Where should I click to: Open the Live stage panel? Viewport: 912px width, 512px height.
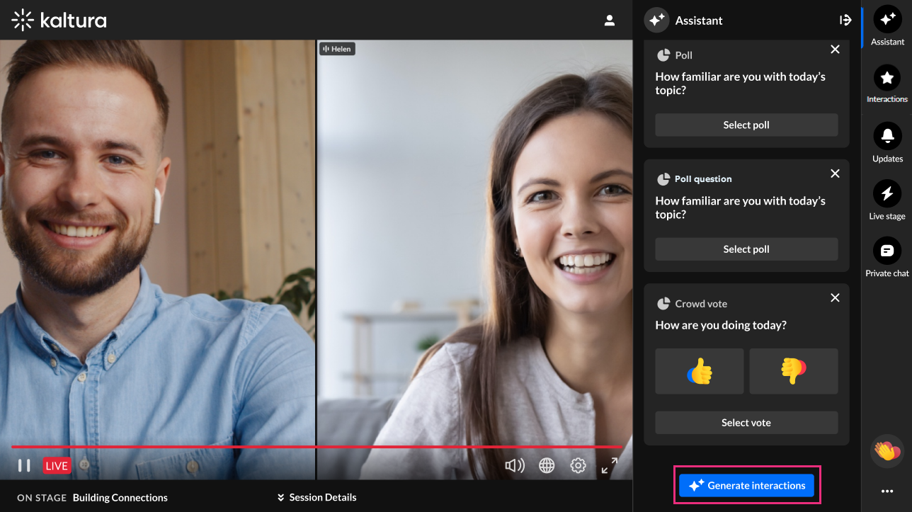[887, 194]
